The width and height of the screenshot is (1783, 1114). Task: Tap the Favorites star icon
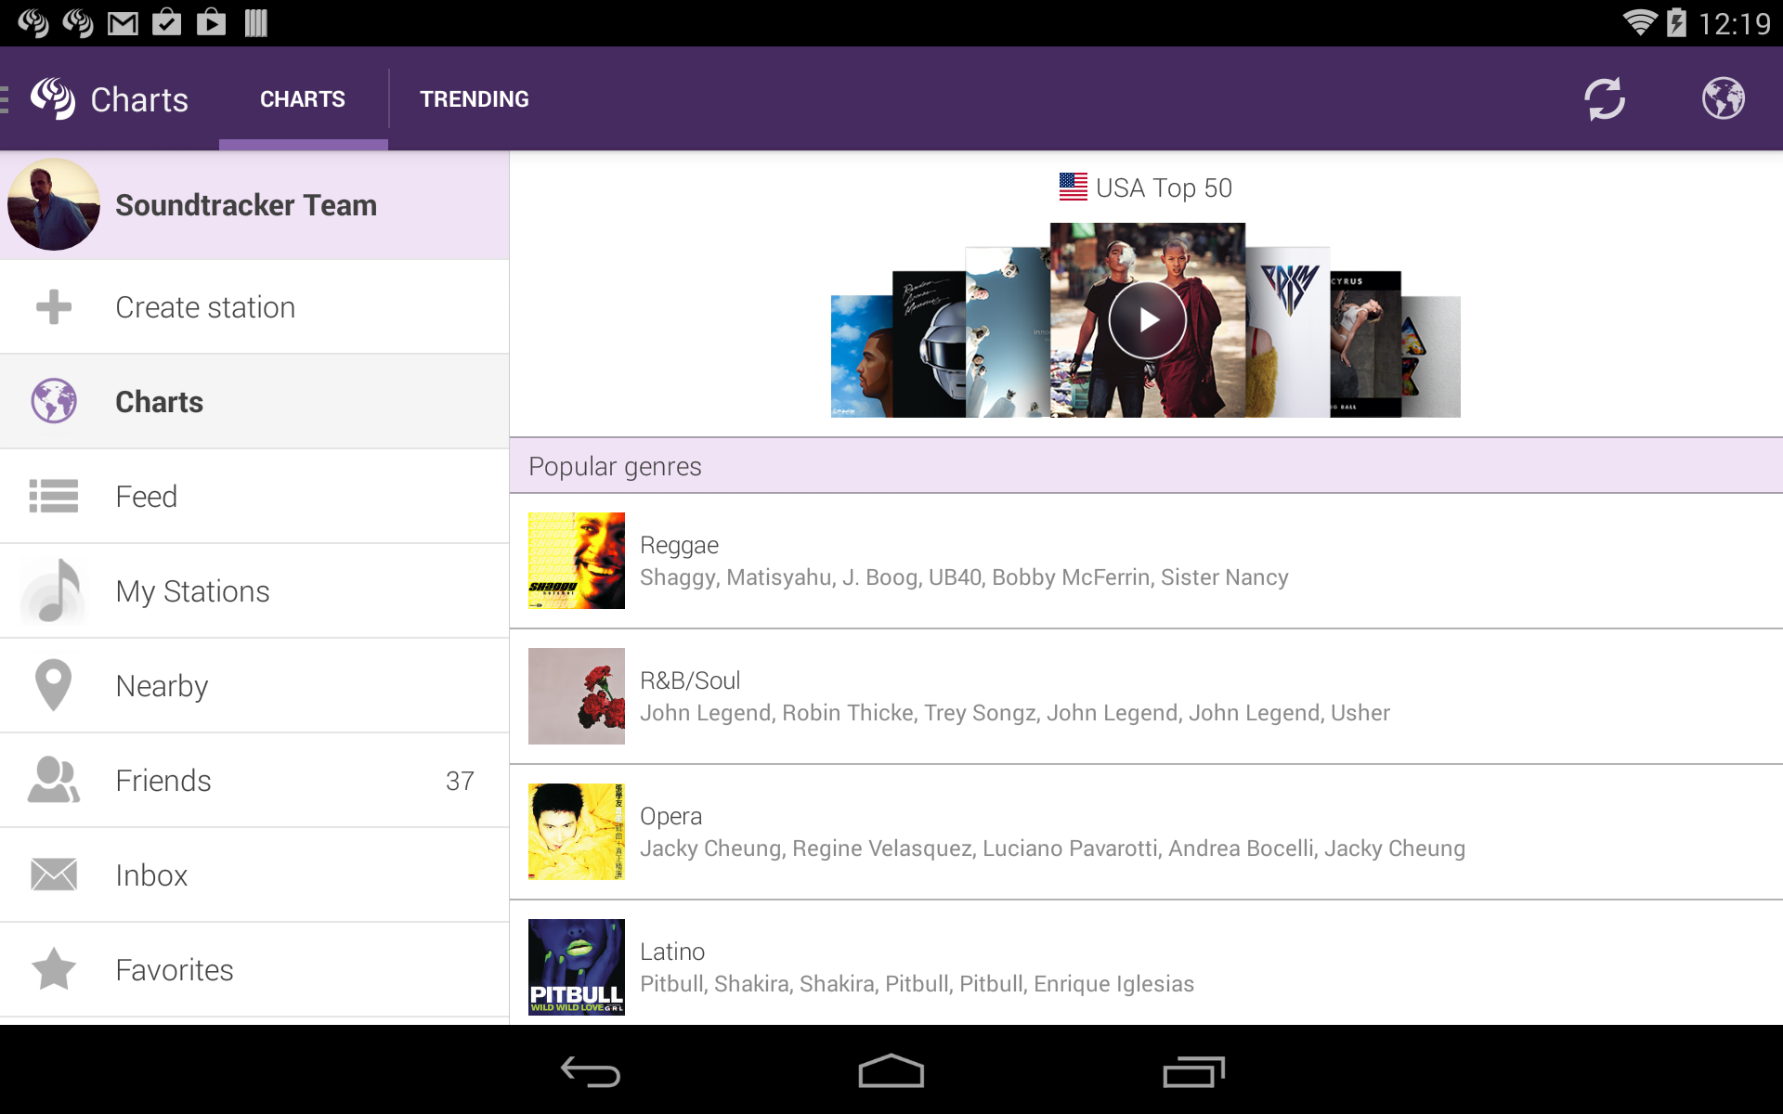(x=54, y=969)
